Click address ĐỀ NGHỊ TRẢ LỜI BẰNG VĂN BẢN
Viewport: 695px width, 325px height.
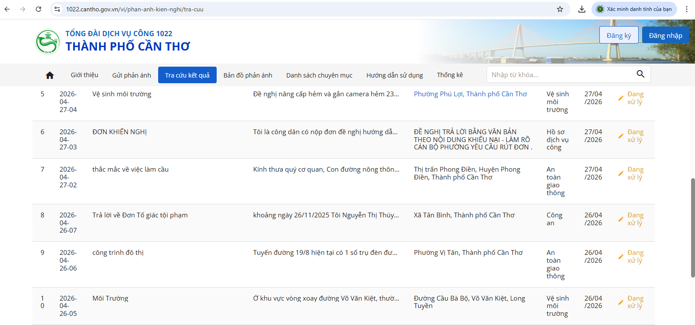[474, 139]
